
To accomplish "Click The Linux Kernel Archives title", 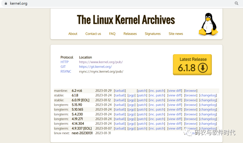I will 126,20.
